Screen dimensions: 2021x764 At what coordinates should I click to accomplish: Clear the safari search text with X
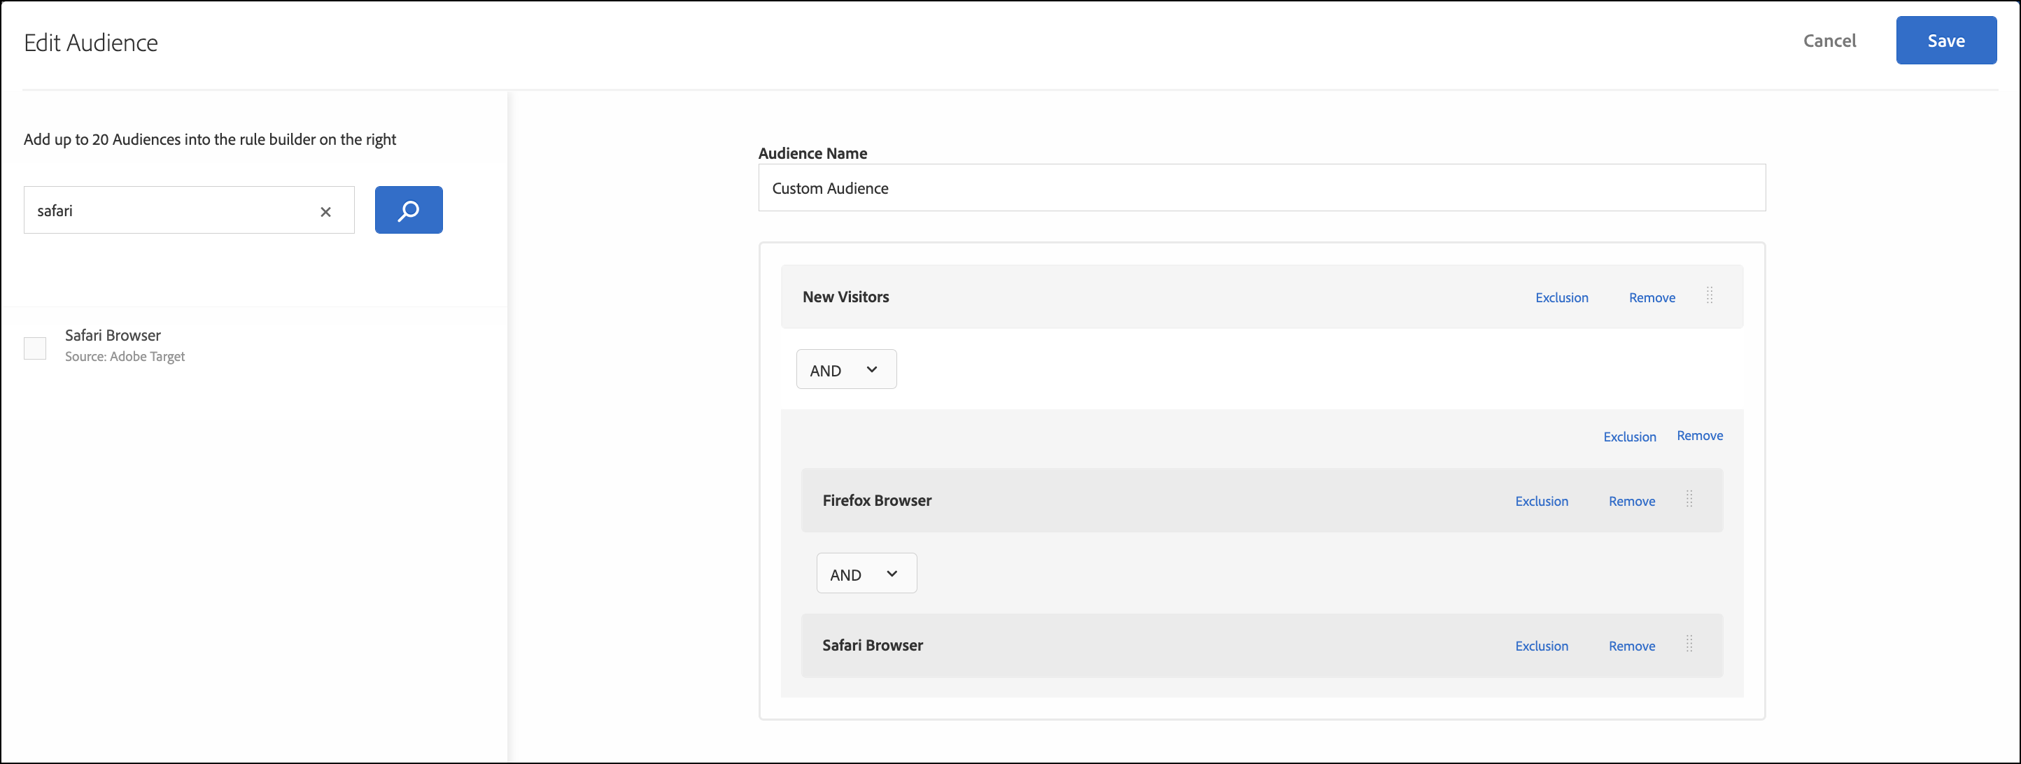coord(325,212)
